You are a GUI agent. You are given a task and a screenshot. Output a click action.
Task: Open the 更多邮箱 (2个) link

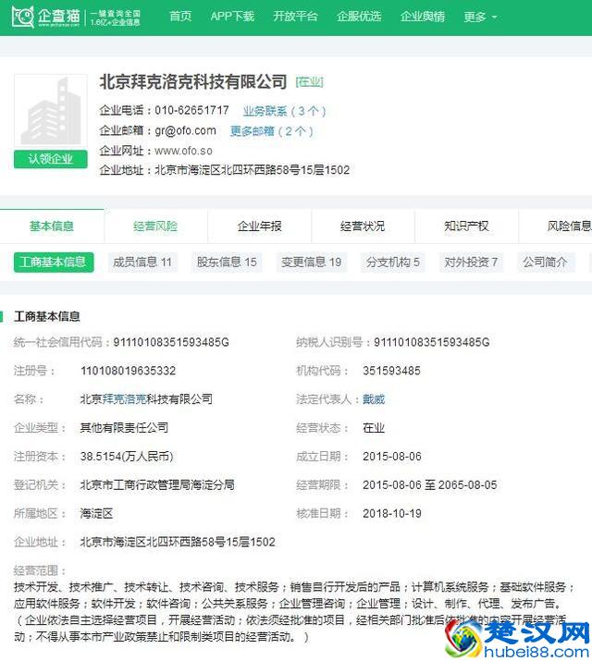[x=272, y=131]
